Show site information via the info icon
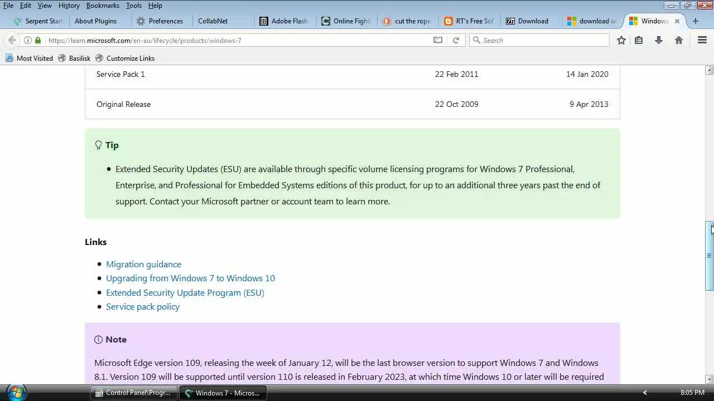This screenshot has width=714, height=401. click(x=27, y=40)
